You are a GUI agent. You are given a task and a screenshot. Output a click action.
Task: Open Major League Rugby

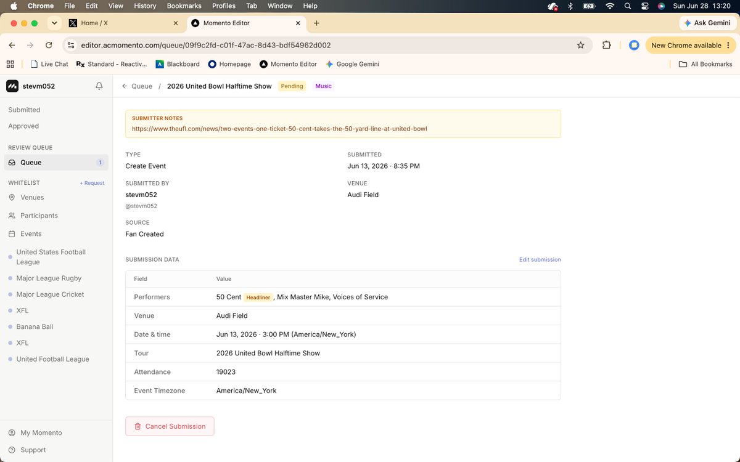[x=49, y=278]
